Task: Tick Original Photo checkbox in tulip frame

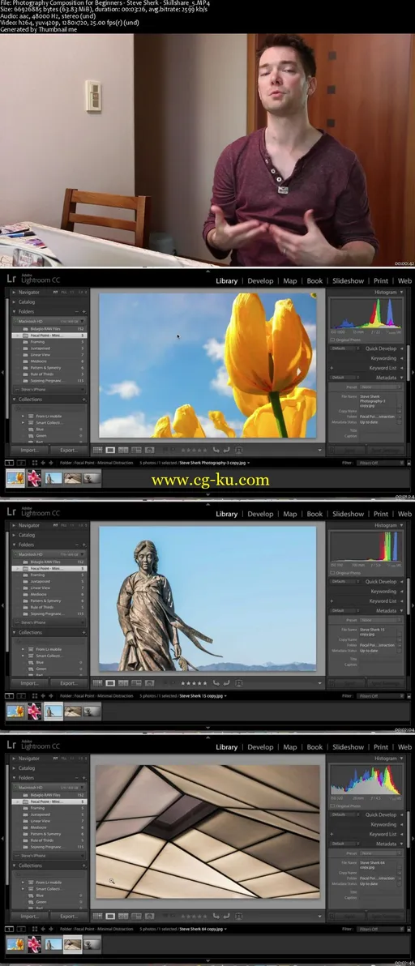Action: [x=332, y=340]
